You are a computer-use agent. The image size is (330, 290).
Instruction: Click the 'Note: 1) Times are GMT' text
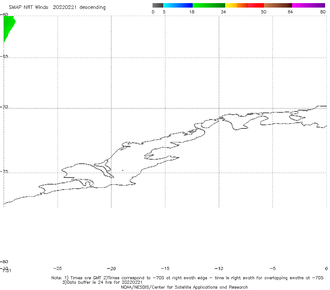pyautogui.click(x=77, y=278)
